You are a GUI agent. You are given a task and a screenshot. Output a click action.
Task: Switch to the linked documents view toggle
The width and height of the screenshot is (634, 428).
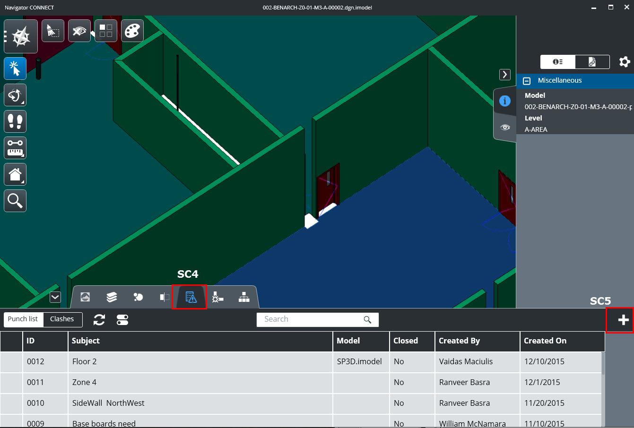[592, 62]
